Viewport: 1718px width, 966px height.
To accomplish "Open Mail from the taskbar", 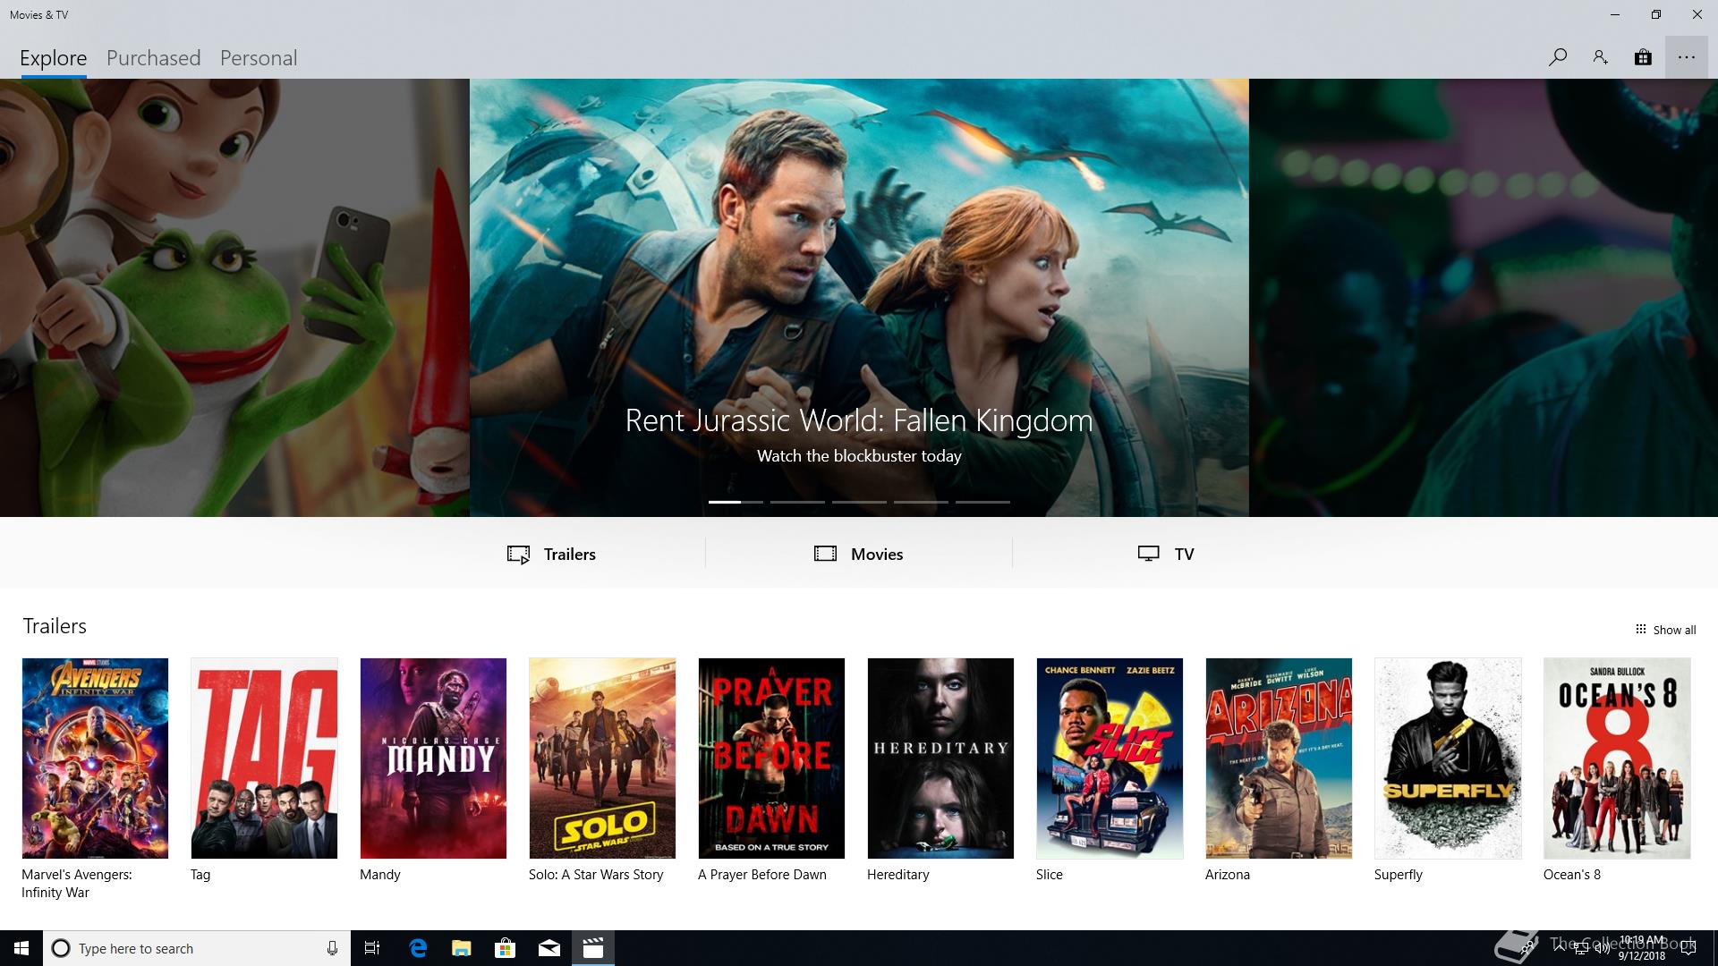I will coord(549,948).
